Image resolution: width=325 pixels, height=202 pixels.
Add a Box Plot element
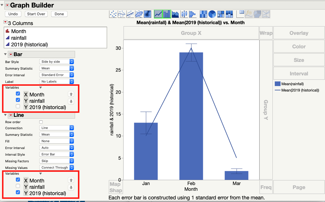184,14
